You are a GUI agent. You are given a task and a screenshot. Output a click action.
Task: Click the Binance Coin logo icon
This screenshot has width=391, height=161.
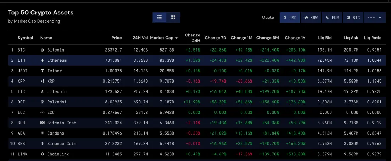(x=43, y=144)
